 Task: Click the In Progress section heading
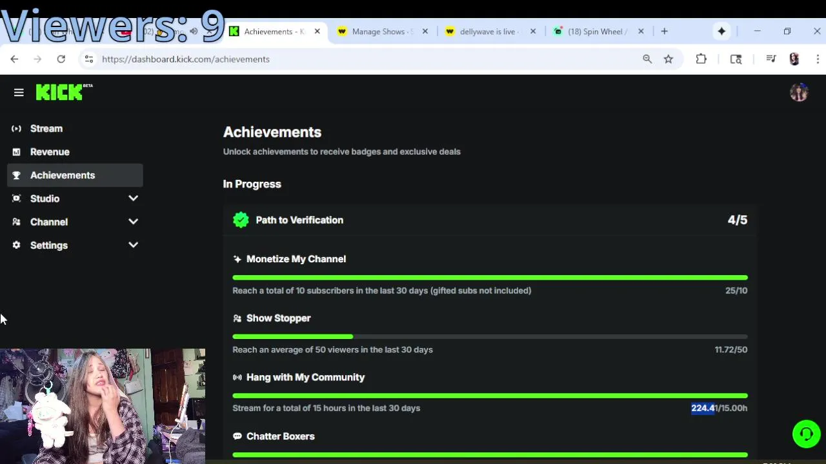point(252,184)
